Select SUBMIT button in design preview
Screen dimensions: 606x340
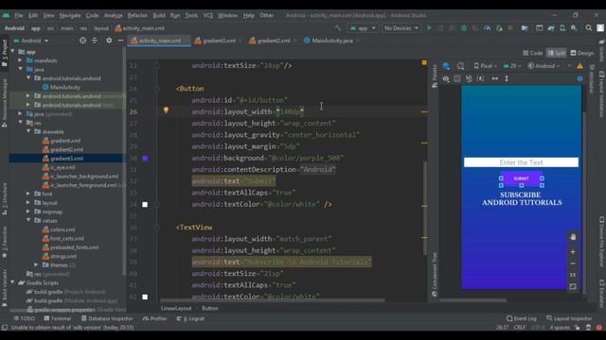pyautogui.click(x=522, y=178)
